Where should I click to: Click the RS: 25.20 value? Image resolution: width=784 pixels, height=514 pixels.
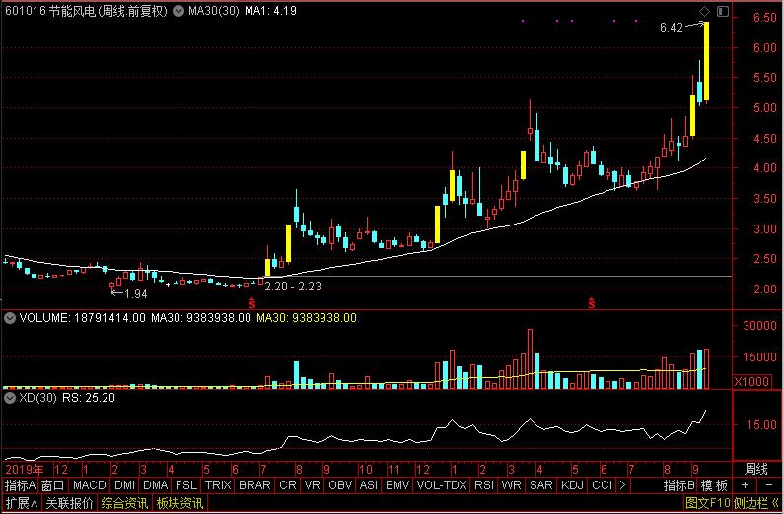pos(88,398)
